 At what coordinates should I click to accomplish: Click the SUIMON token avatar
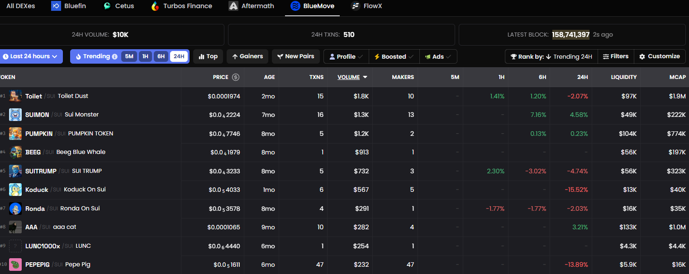click(15, 115)
